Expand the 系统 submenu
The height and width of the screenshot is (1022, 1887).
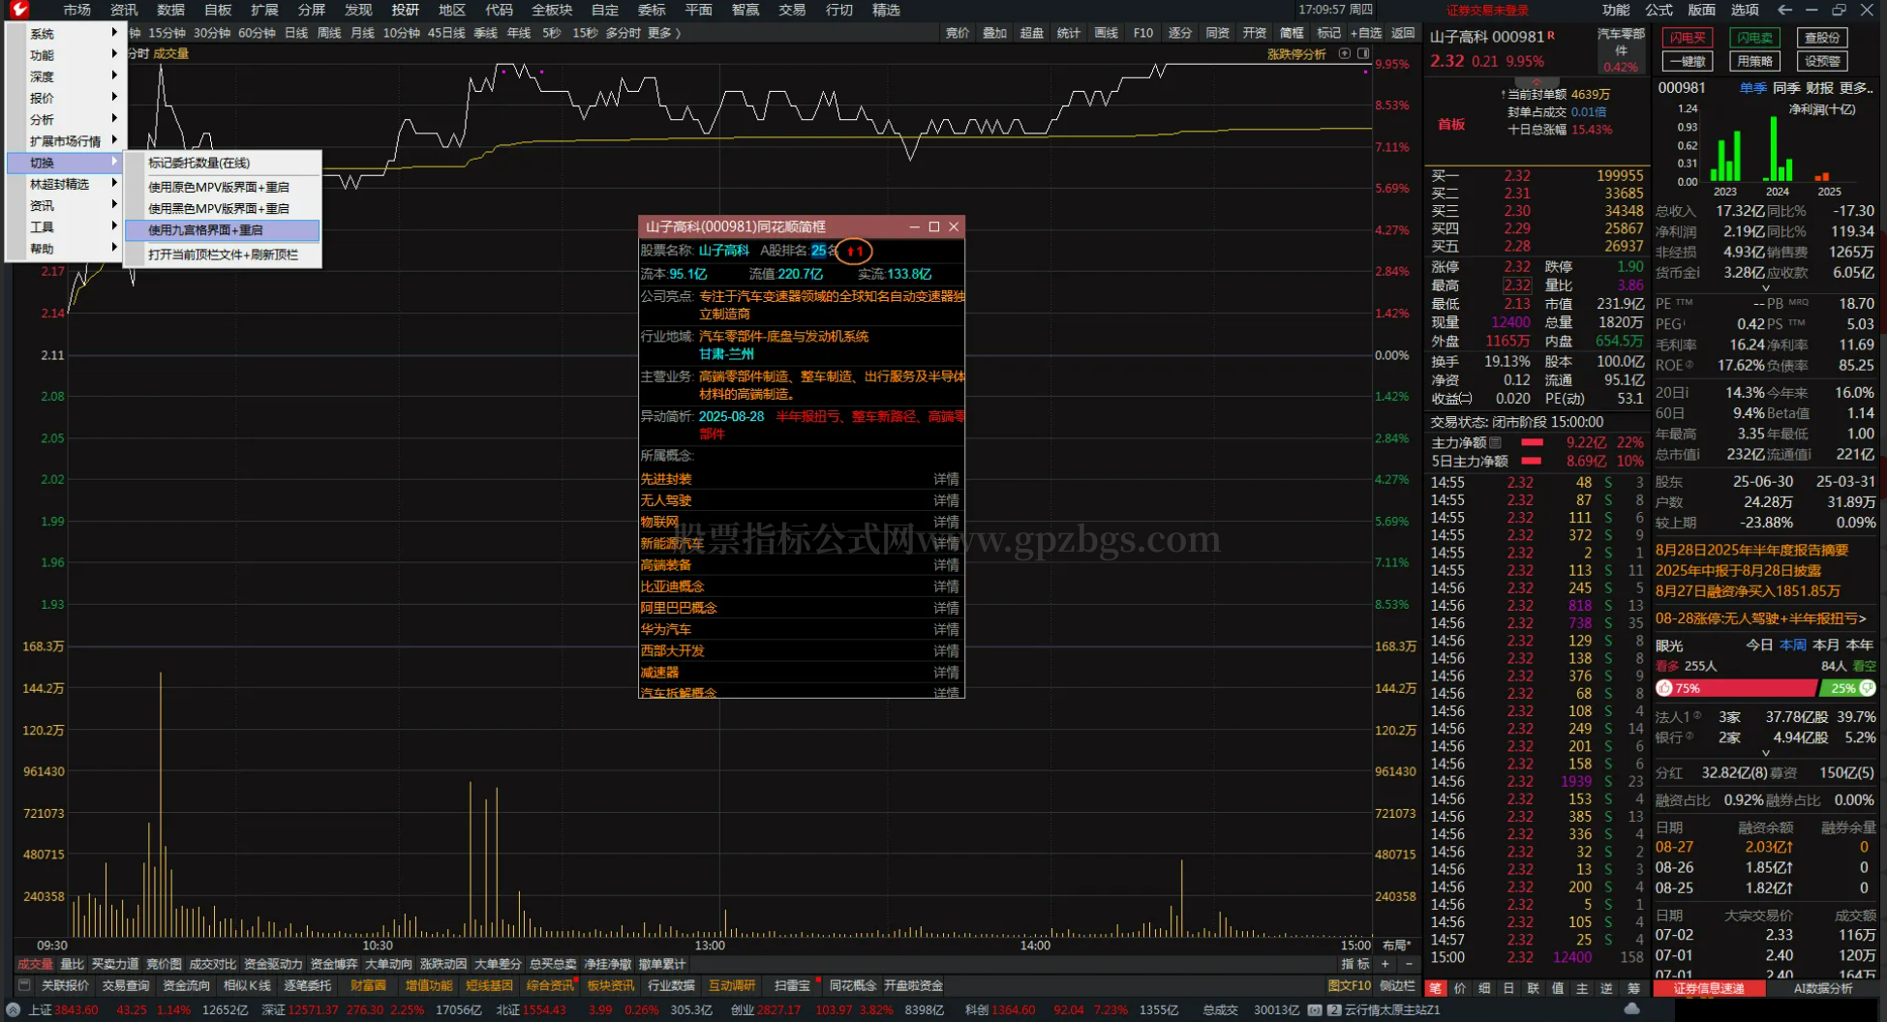[x=66, y=34]
